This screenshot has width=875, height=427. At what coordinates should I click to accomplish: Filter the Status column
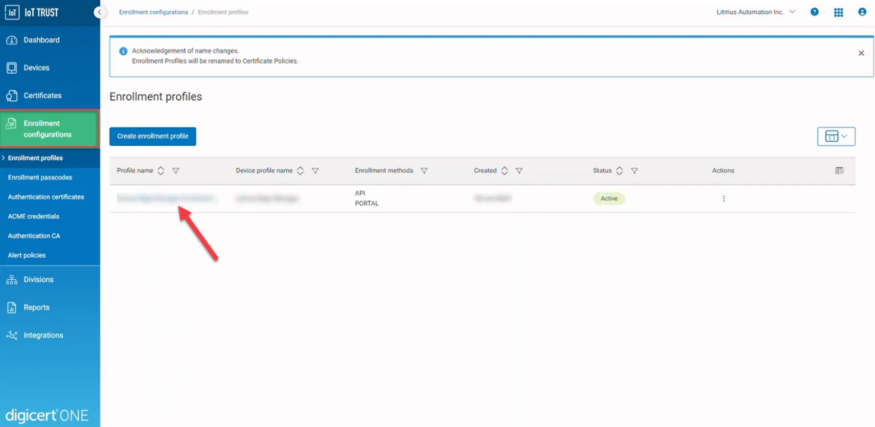[x=634, y=171]
